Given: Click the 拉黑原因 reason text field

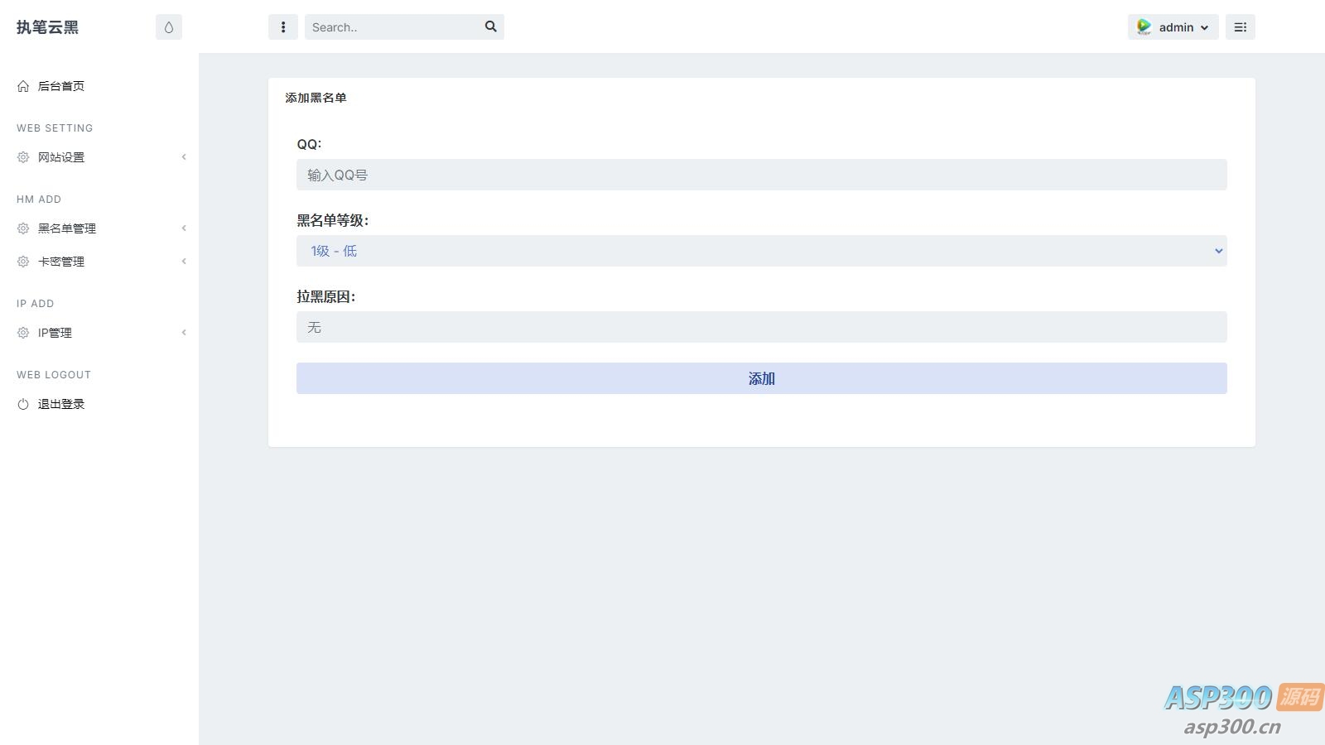Looking at the screenshot, I should tap(761, 327).
